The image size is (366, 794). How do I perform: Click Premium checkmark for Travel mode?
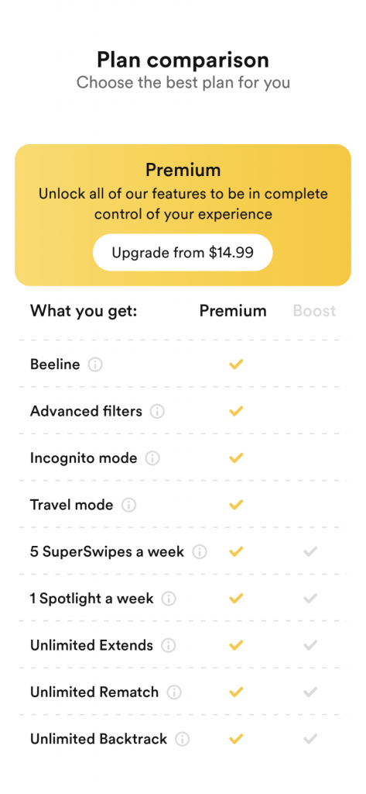pyautogui.click(x=236, y=505)
